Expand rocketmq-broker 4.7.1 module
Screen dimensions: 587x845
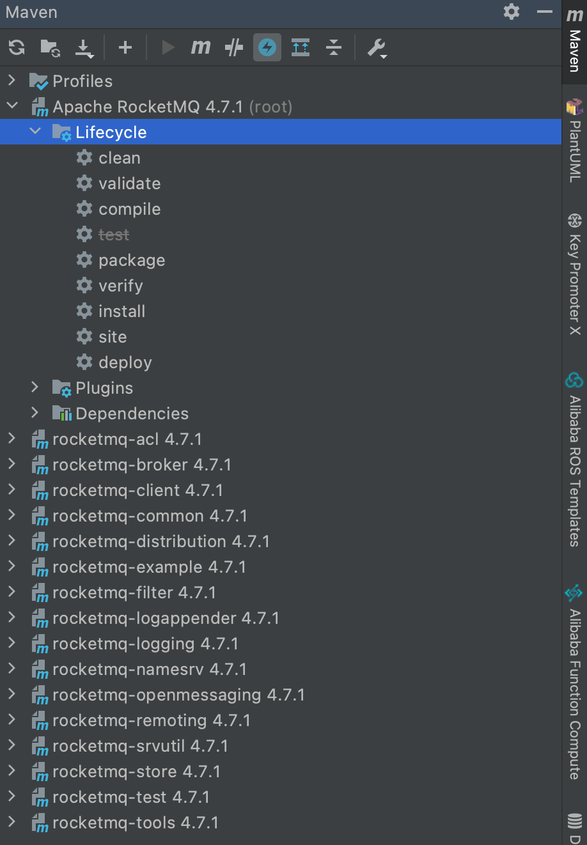12,463
